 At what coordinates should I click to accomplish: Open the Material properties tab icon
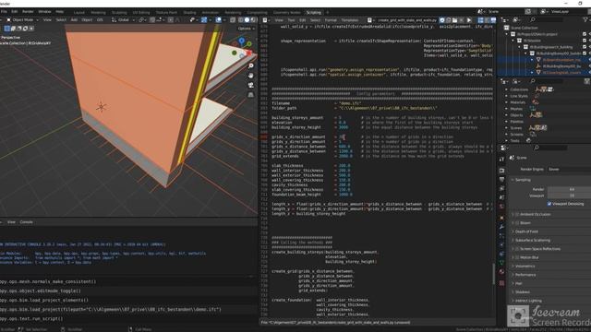tap(501, 272)
